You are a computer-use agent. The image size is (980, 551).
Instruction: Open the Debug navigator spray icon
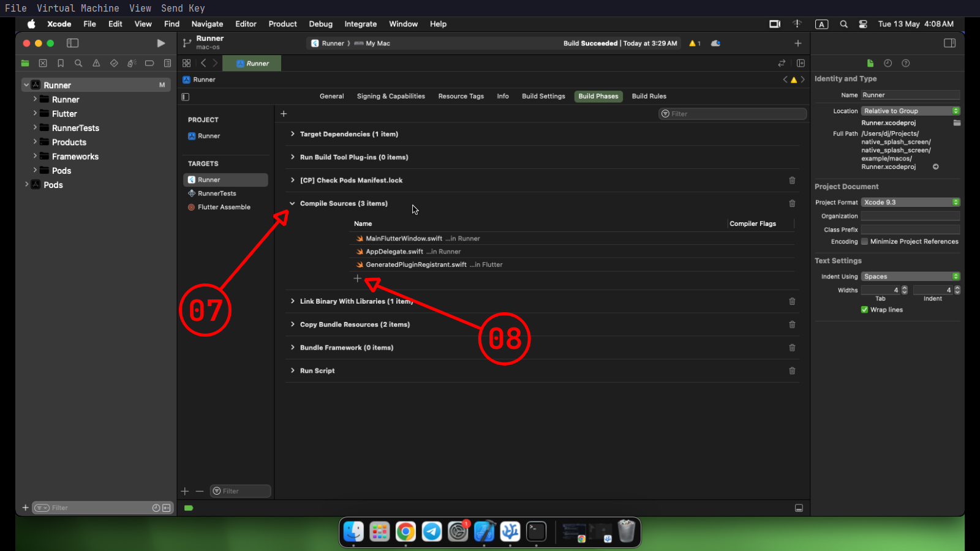click(x=132, y=63)
